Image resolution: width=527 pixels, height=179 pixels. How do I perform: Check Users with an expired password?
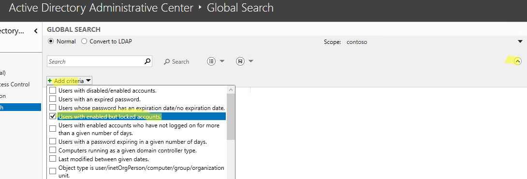(52, 99)
